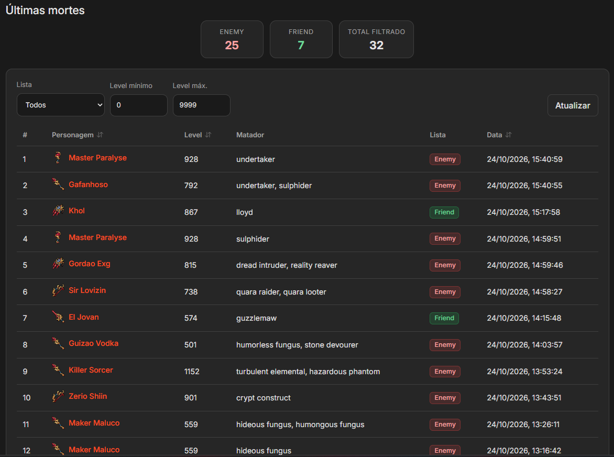Click the character icon beside Gordao Exg
The width and height of the screenshot is (614, 457).
(x=58, y=264)
